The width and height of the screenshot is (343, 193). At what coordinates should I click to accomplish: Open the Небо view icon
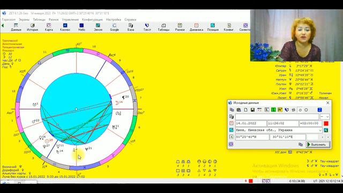(x=81, y=27)
